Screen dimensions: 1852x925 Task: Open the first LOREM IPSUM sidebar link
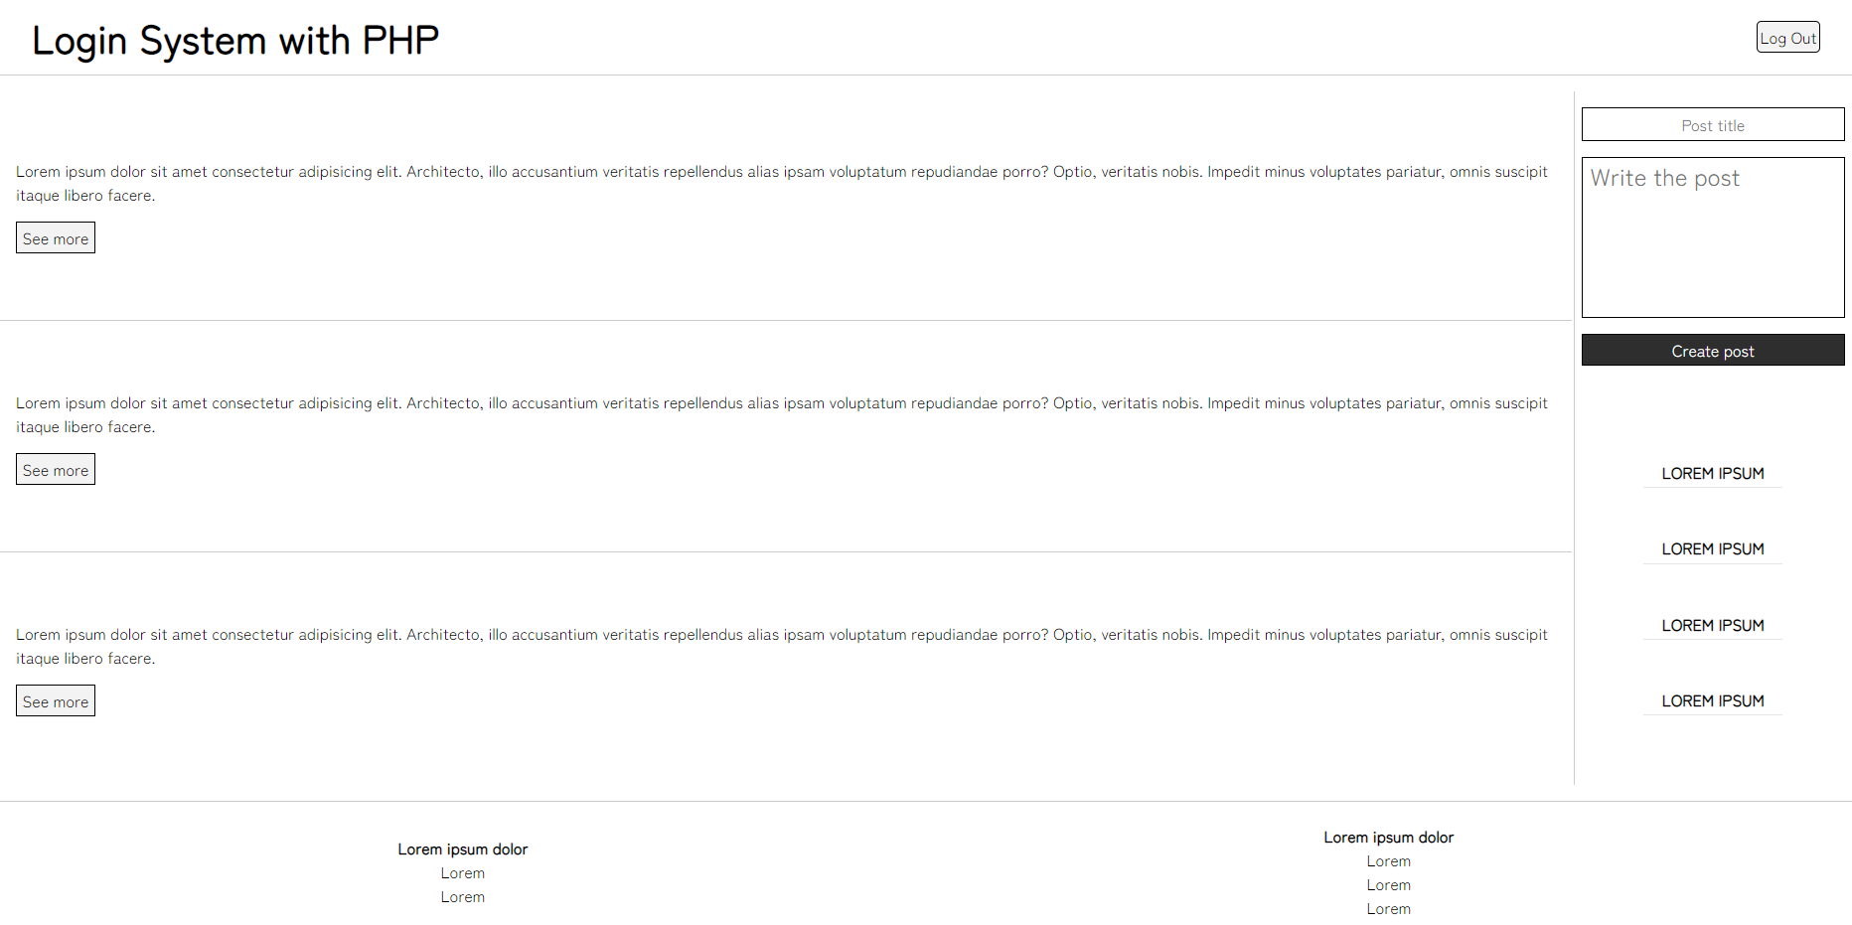(x=1713, y=474)
